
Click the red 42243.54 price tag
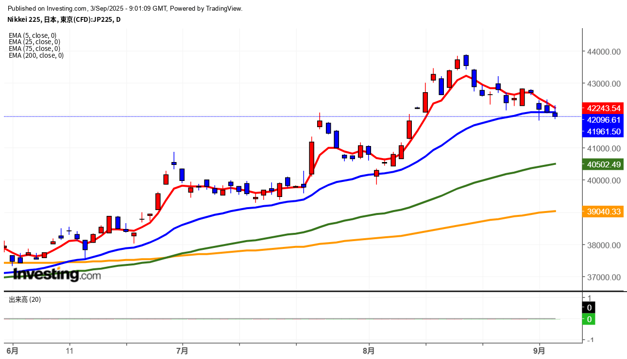[x=604, y=108]
